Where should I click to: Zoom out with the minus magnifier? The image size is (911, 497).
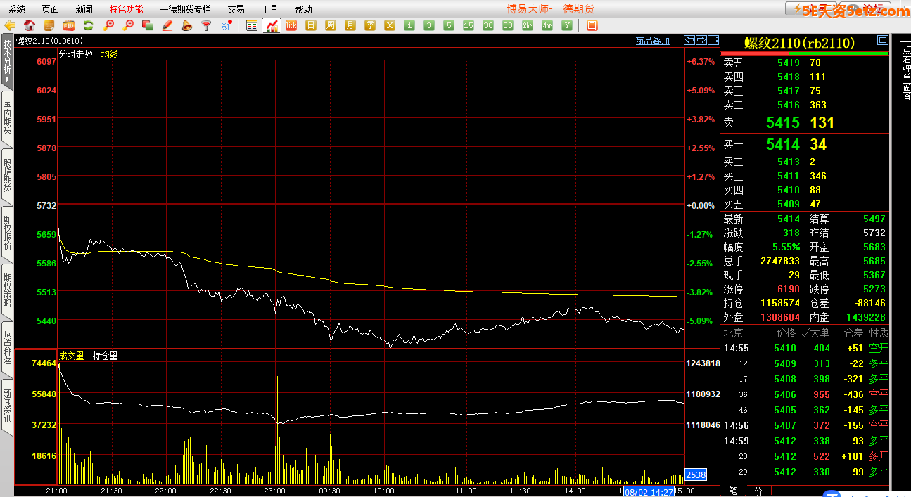(128, 25)
